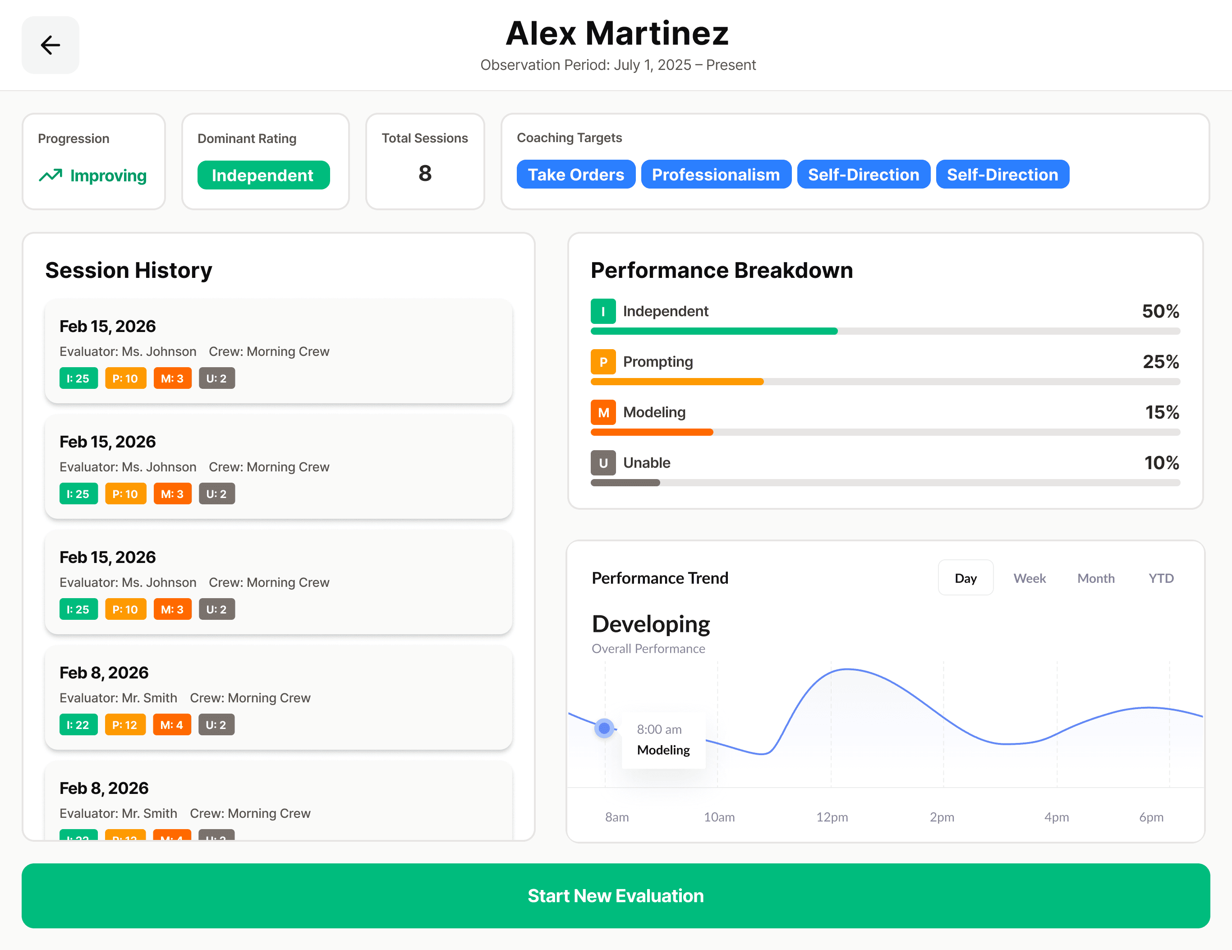Image resolution: width=1232 pixels, height=950 pixels.
Task: Select the Professionalism coaching target chip
Action: 715,175
